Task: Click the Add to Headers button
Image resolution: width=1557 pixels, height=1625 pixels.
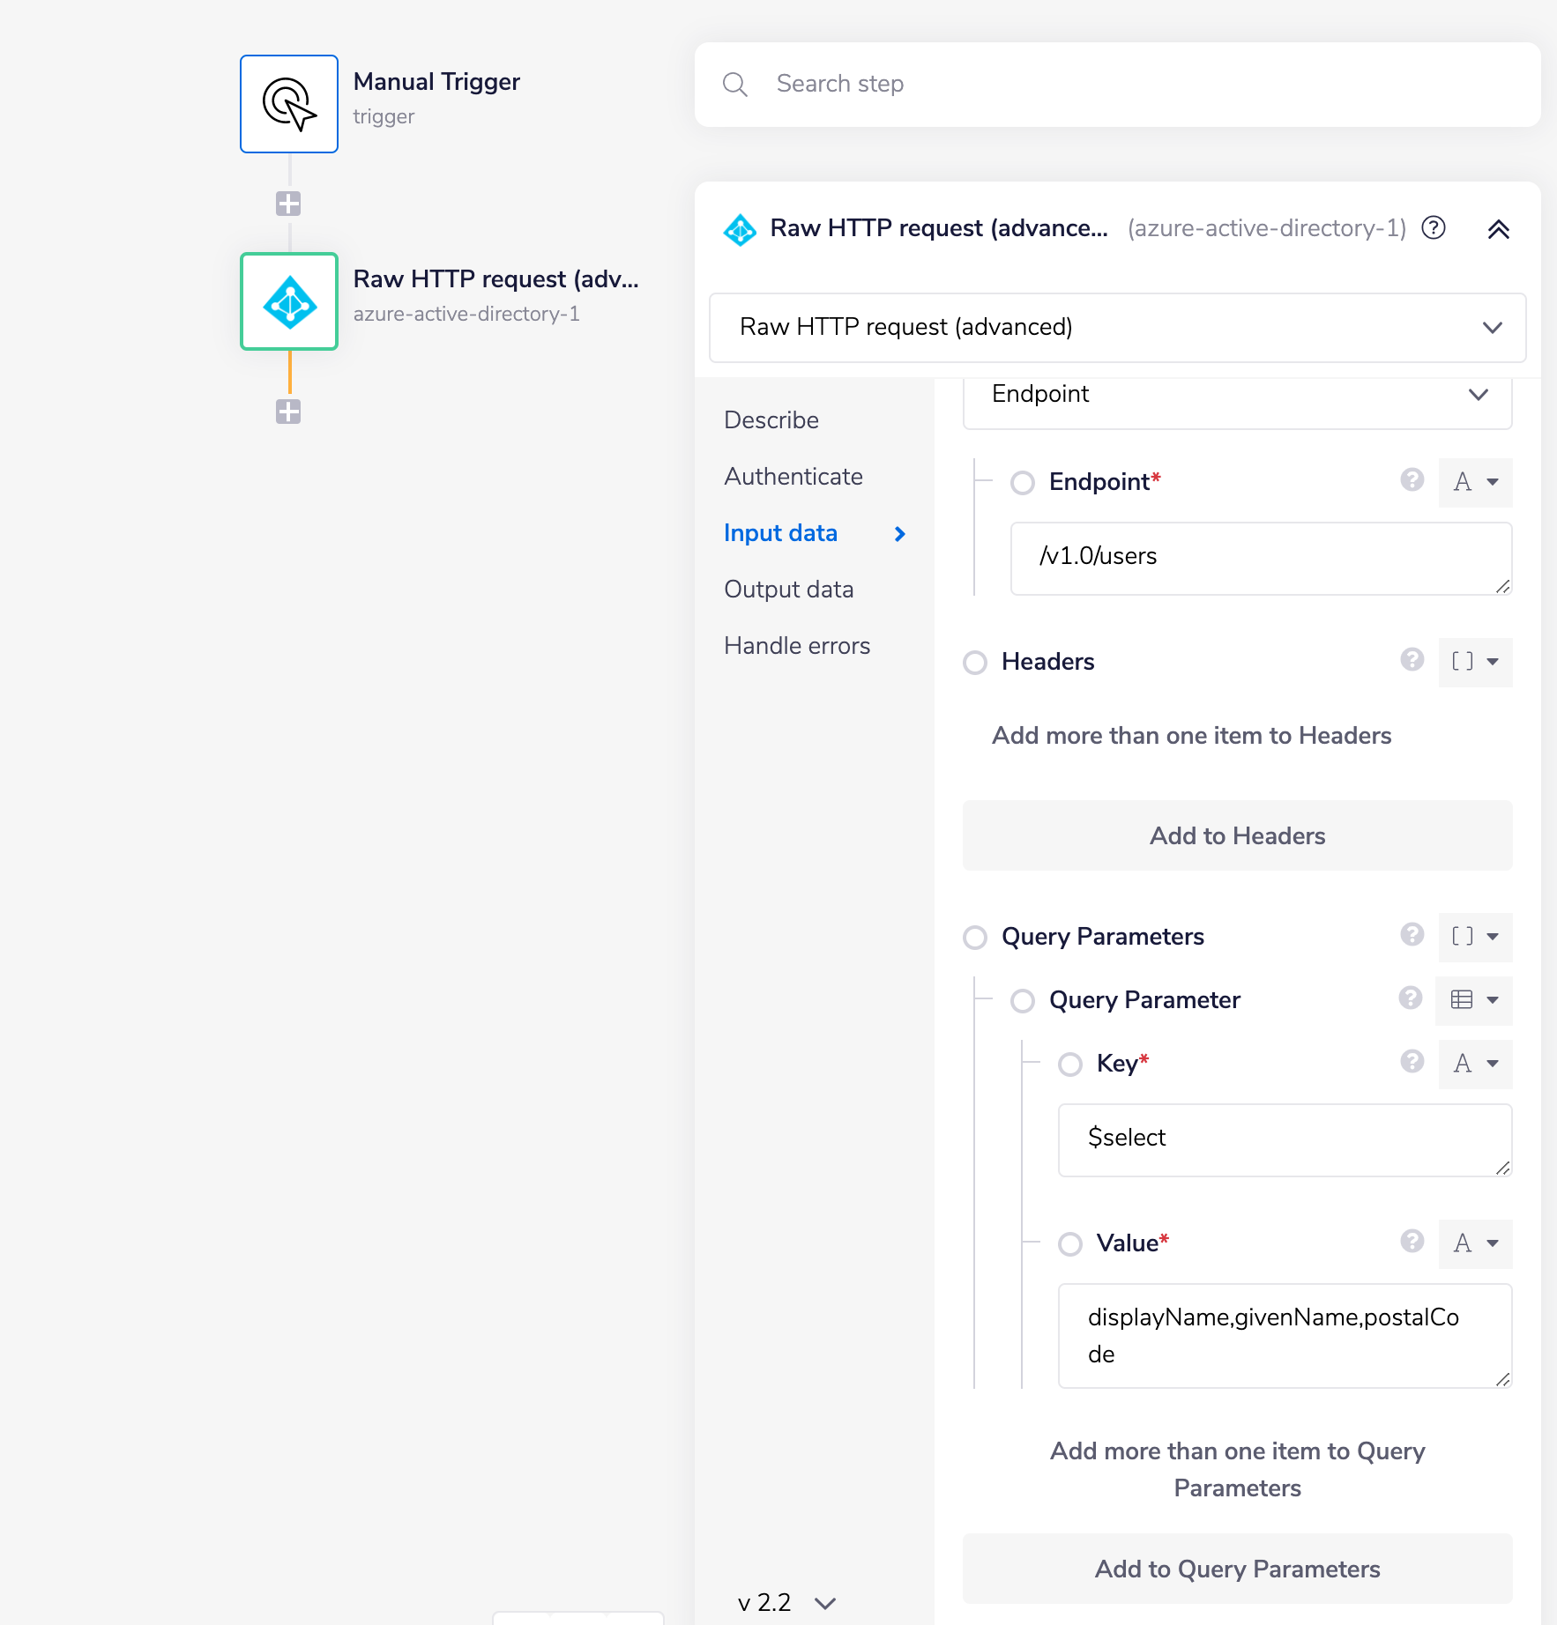Action: (1237, 835)
